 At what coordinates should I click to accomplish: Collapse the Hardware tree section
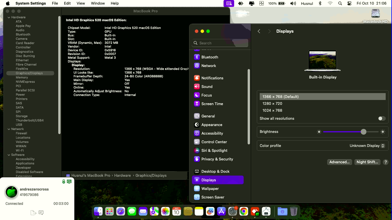[x=9, y=17]
